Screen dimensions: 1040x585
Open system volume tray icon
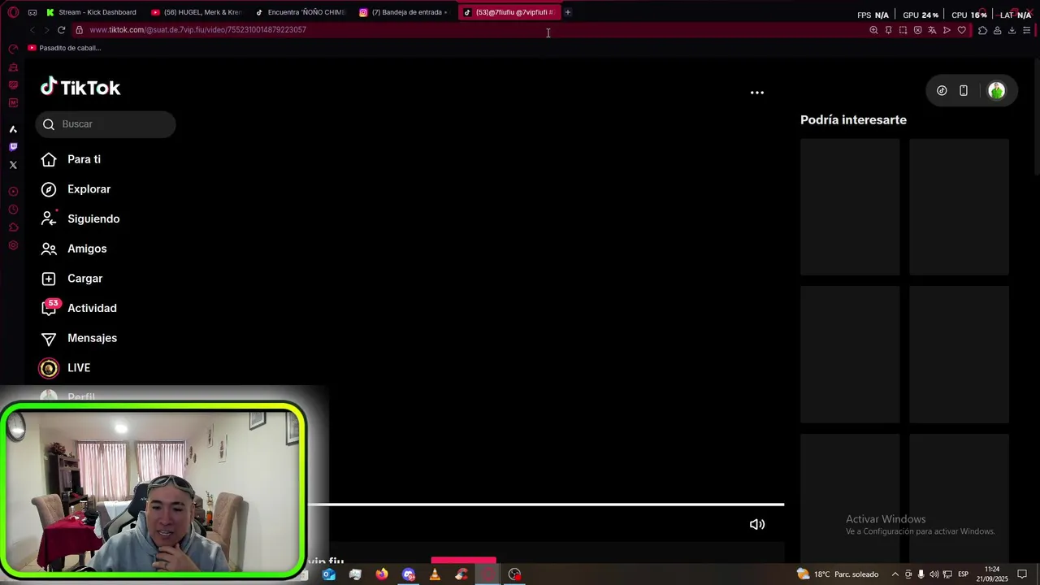(934, 574)
